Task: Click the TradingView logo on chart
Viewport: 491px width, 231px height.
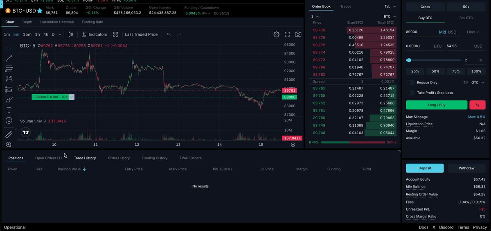Action: [x=26, y=132]
